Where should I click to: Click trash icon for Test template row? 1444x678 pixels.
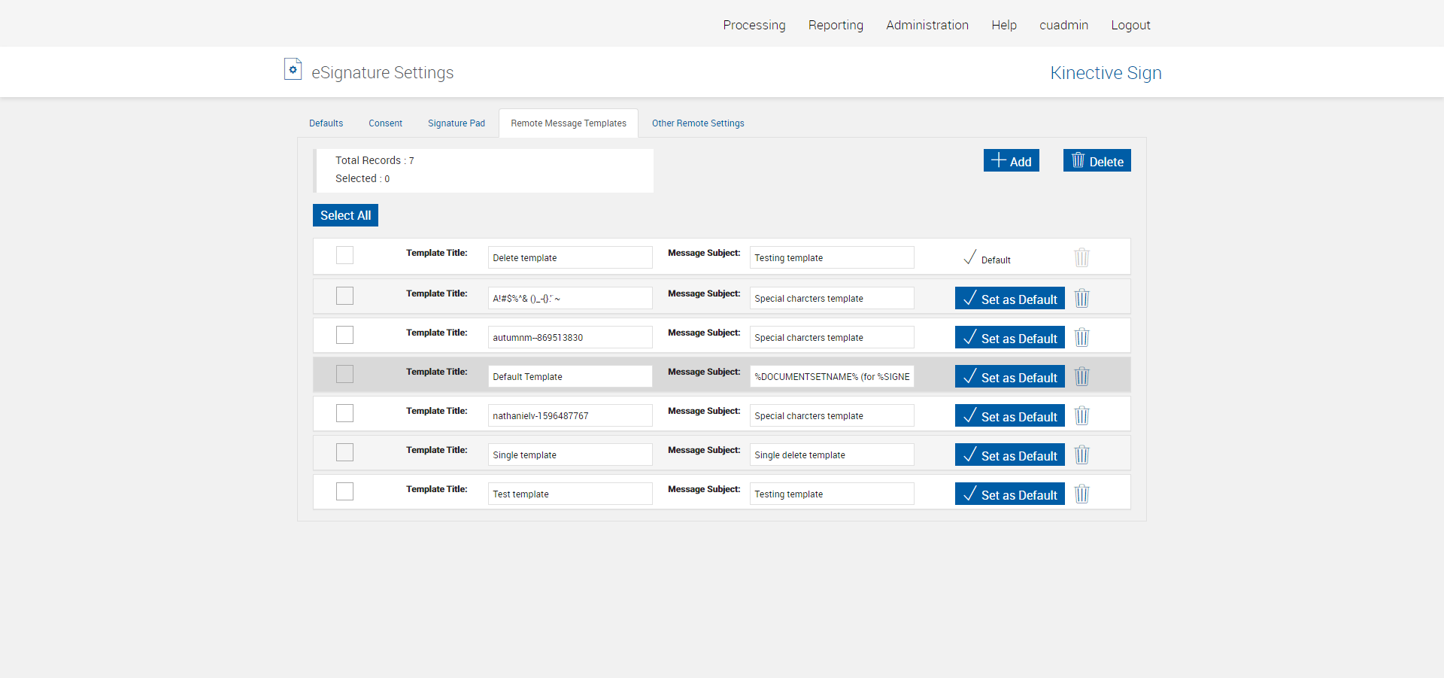(x=1081, y=494)
